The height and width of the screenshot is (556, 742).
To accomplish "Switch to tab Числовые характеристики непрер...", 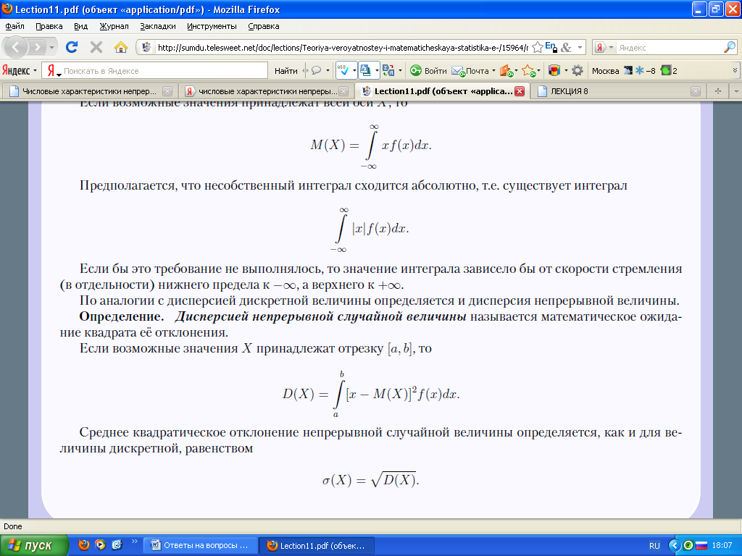I will [89, 91].
